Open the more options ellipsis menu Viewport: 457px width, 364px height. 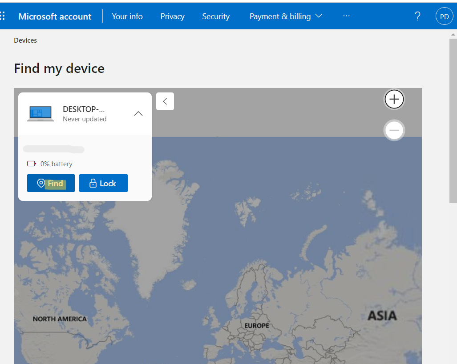click(346, 16)
